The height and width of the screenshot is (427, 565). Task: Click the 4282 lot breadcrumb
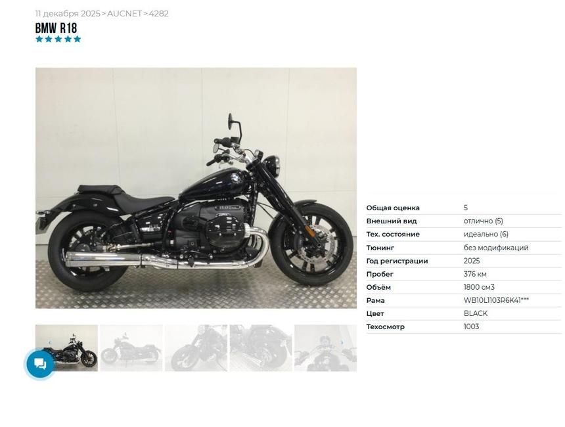(159, 14)
